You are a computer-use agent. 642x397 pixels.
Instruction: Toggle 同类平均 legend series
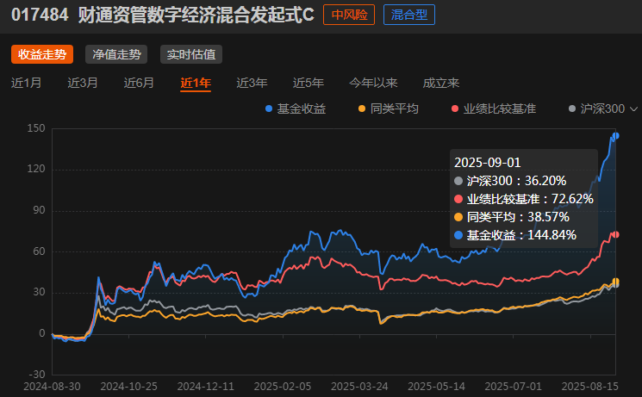[x=389, y=109]
